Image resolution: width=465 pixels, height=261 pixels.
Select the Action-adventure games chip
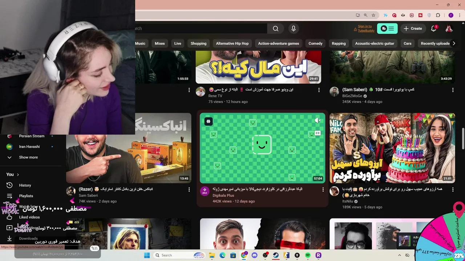tap(279, 43)
